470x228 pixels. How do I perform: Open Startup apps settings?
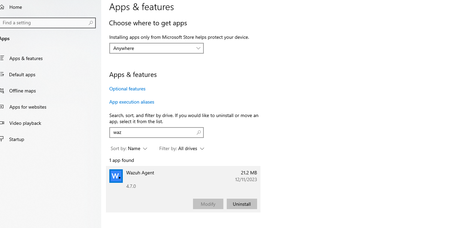coord(17,139)
